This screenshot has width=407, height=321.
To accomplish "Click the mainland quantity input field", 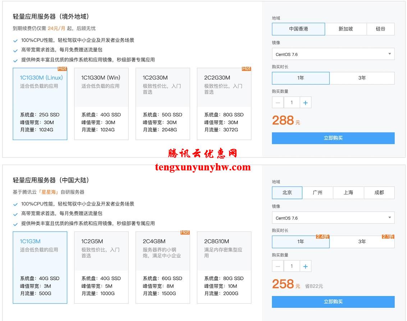I will click(x=292, y=266).
